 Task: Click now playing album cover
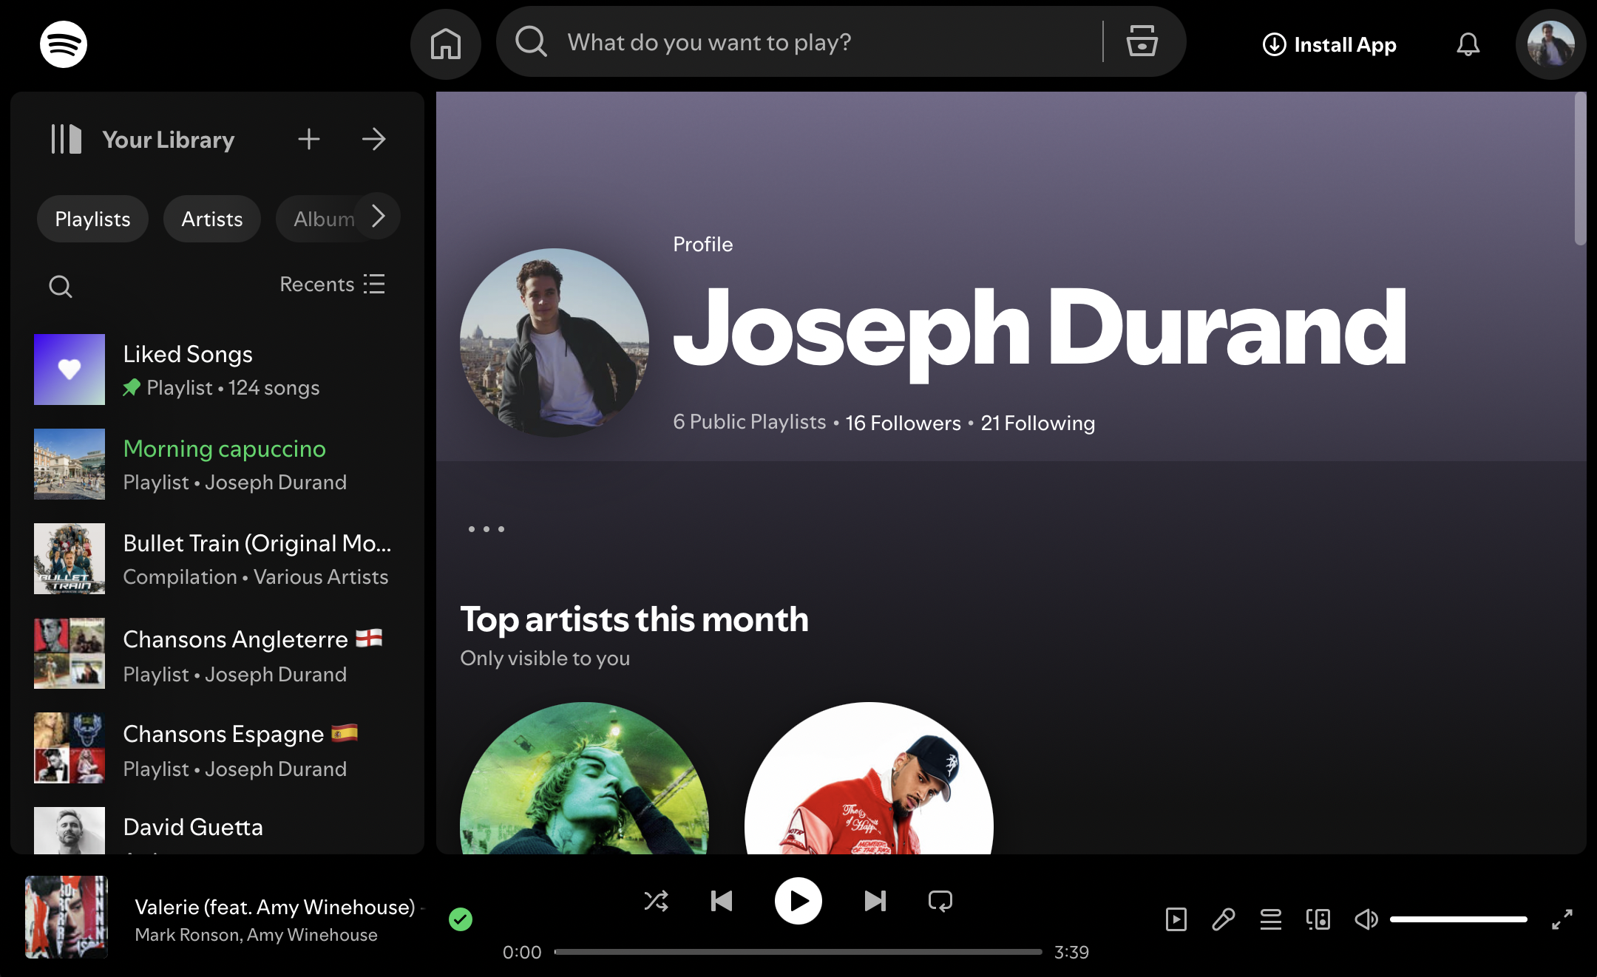67,917
